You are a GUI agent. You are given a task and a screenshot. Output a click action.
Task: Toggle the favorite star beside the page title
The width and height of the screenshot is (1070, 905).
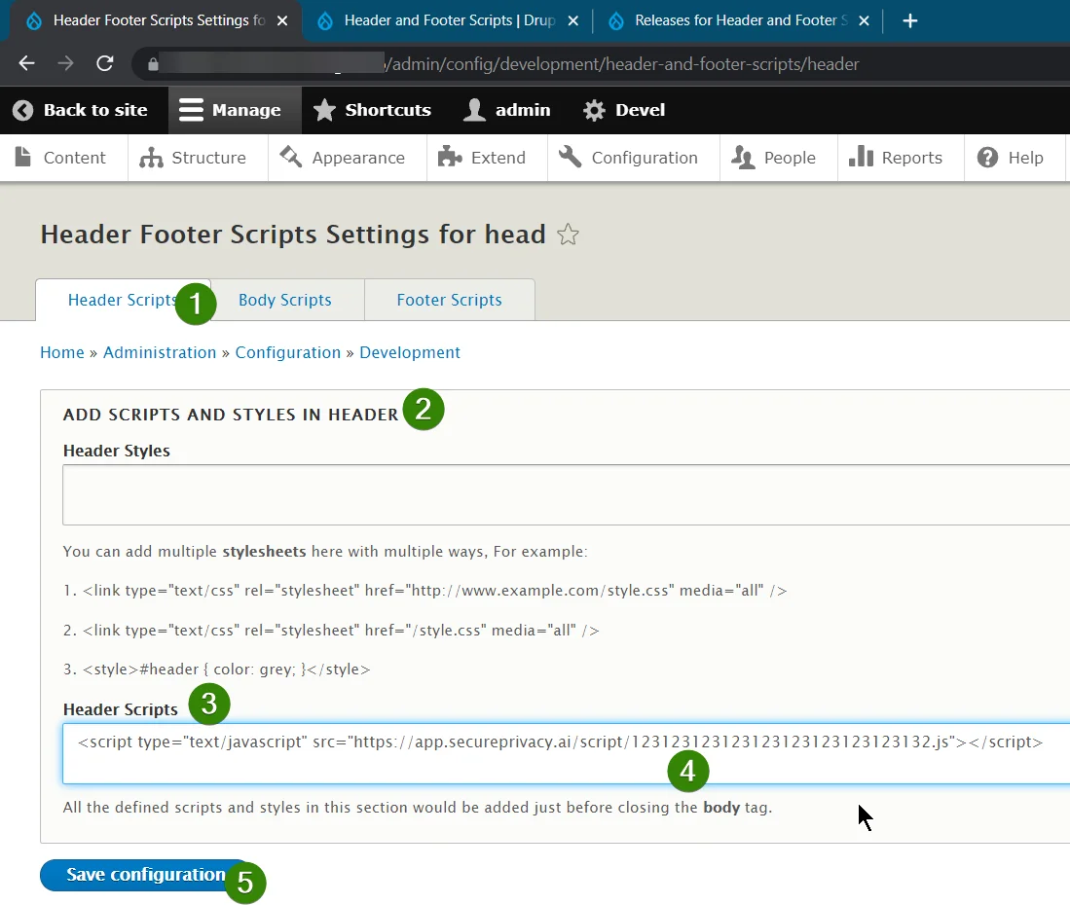coord(568,234)
